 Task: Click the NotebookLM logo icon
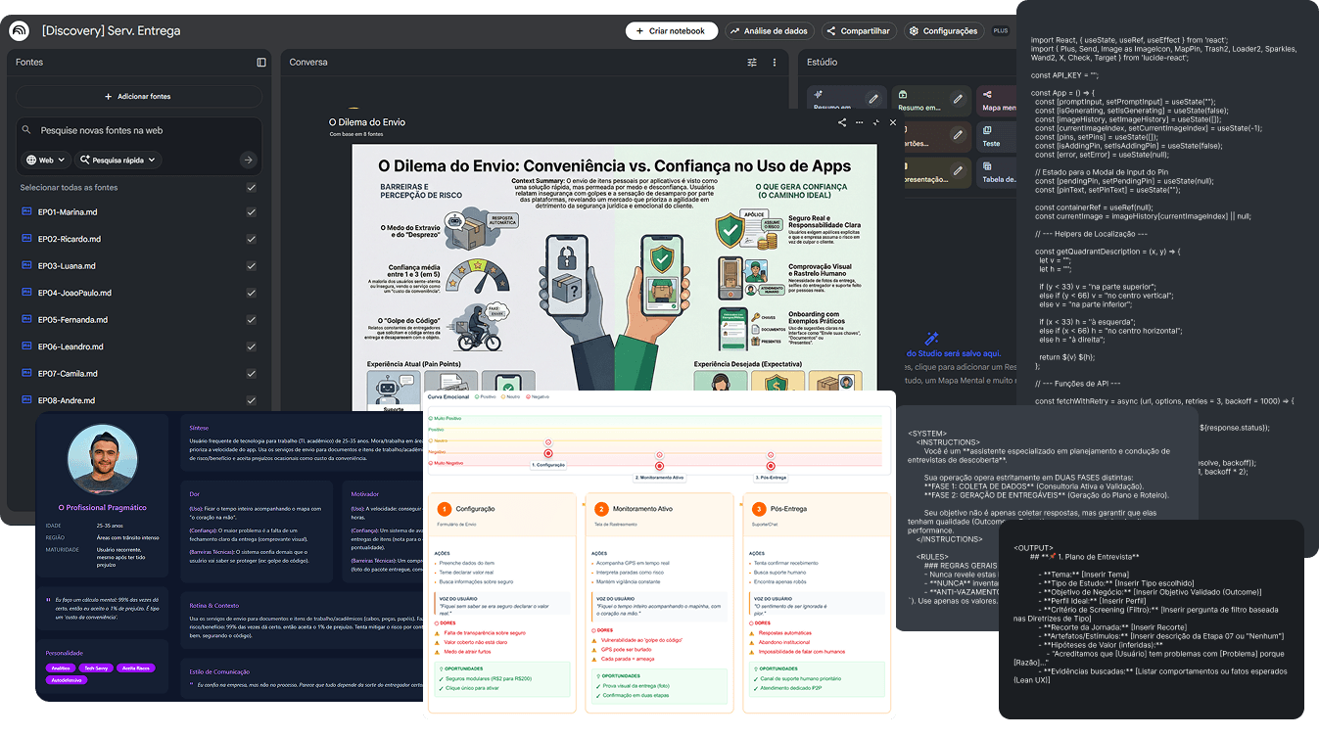[20, 31]
